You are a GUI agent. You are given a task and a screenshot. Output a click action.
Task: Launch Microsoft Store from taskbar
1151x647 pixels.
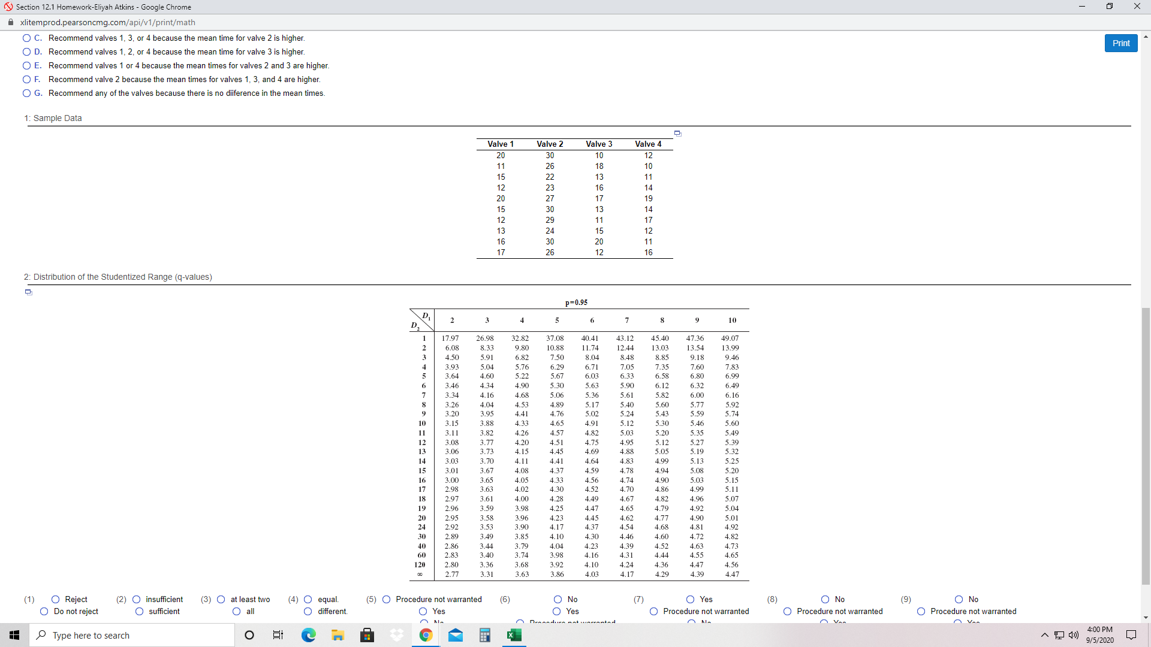367,635
